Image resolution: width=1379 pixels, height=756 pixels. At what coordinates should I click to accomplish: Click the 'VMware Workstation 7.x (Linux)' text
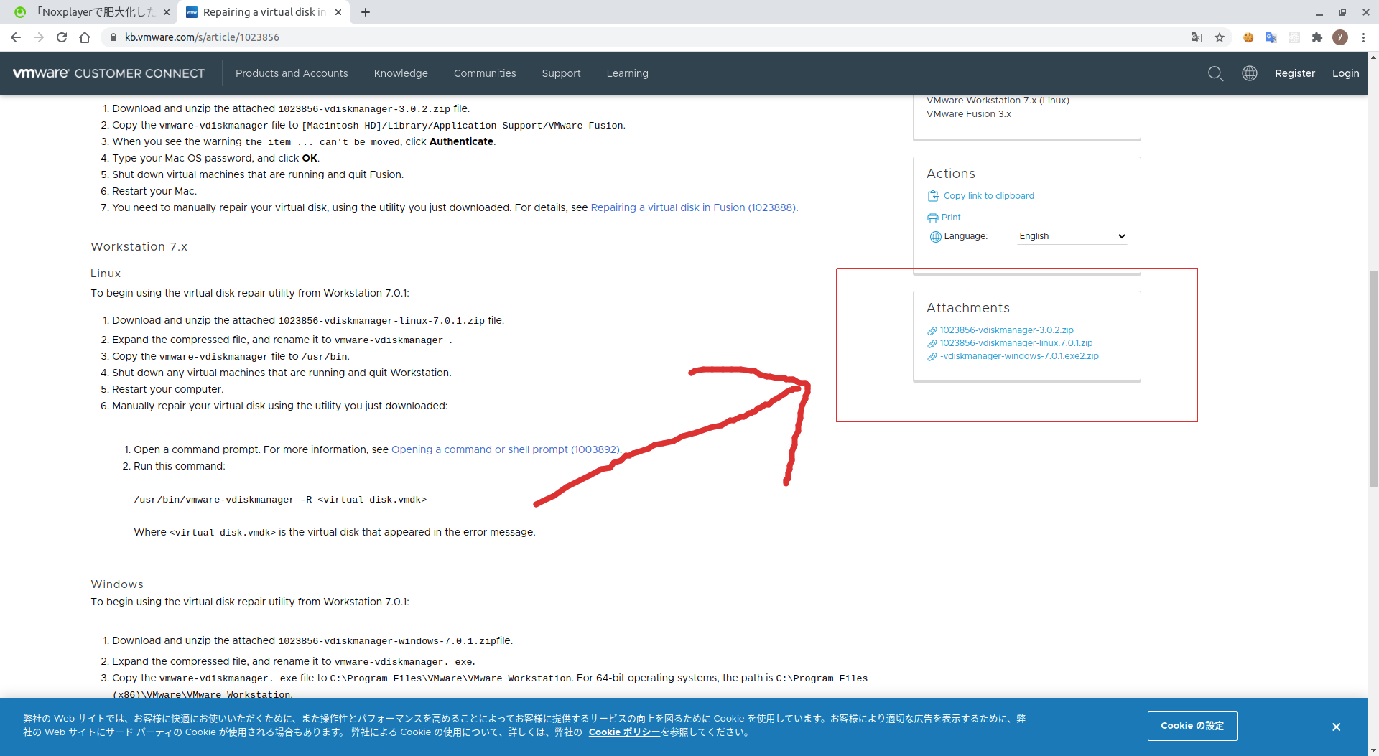pyautogui.click(x=998, y=101)
